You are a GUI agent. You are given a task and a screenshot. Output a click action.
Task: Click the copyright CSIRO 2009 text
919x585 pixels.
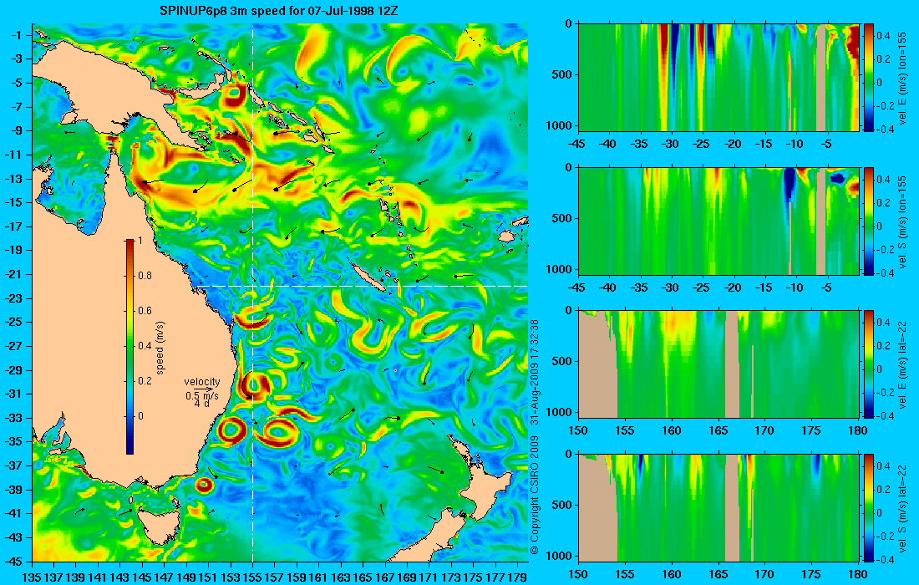pyautogui.click(x=534, y=495)
